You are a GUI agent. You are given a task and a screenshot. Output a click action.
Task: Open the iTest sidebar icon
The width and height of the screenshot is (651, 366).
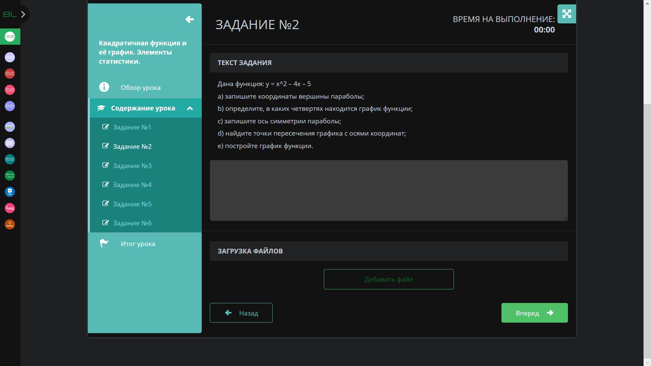tap(10, 192)
